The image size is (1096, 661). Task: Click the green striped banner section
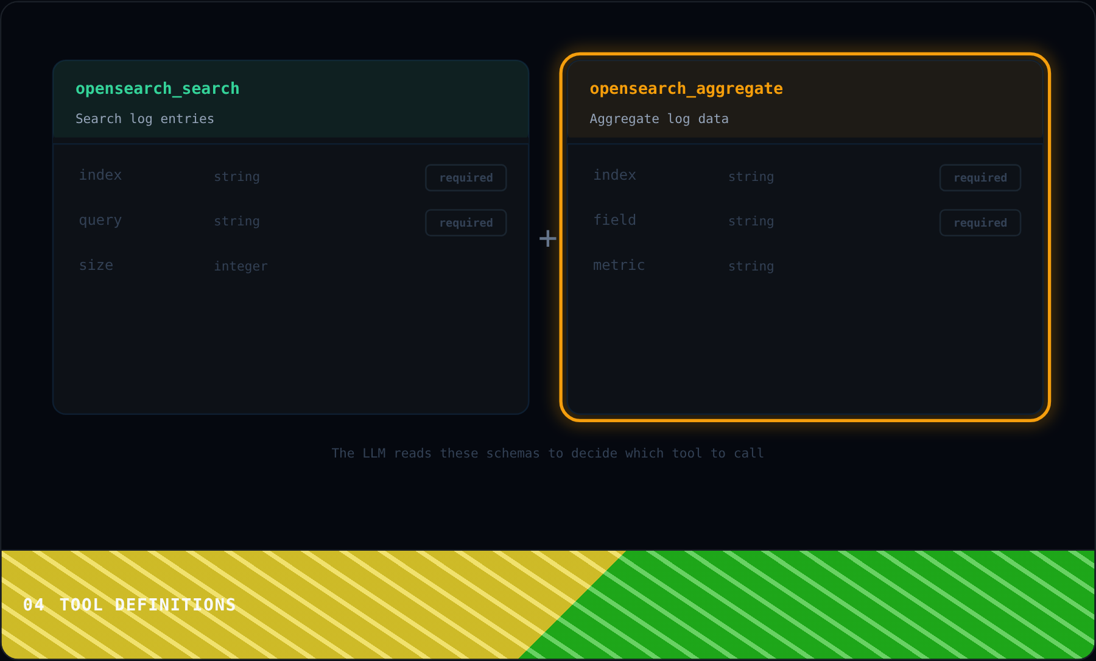(x=852, y=604)
